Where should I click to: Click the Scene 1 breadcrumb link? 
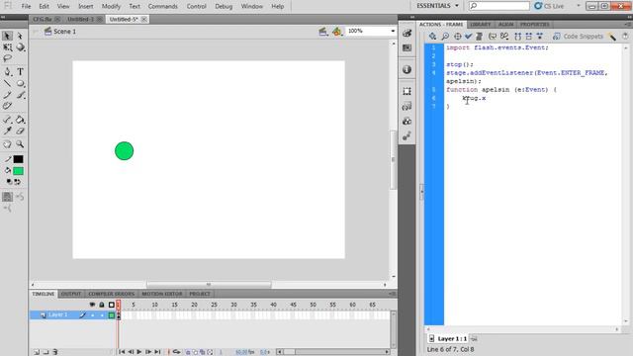pyautogui.click(x=64, y=32)
